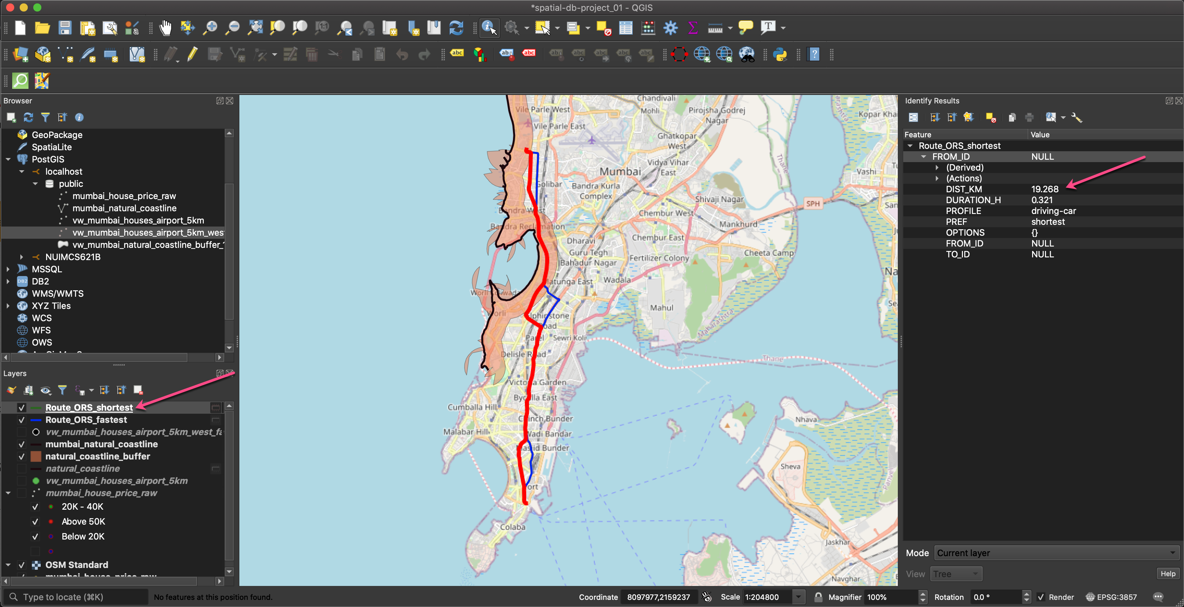This screenshot has width=1184, height=607.
Task: Select the XYZ Tiles browser entry
Action: coord(51,306)
